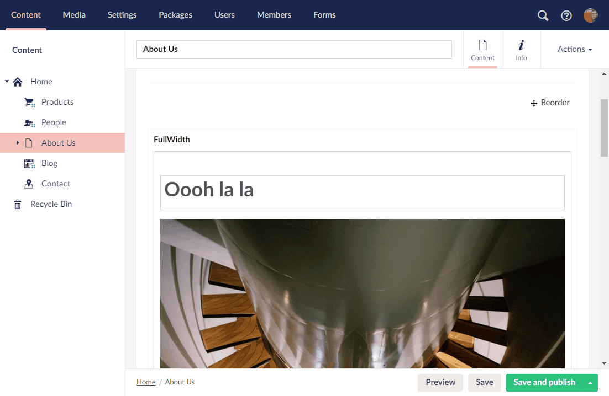The image size is (609, 396).
Task: Click the FullWidth row label
Action: (x=172, y=140)
